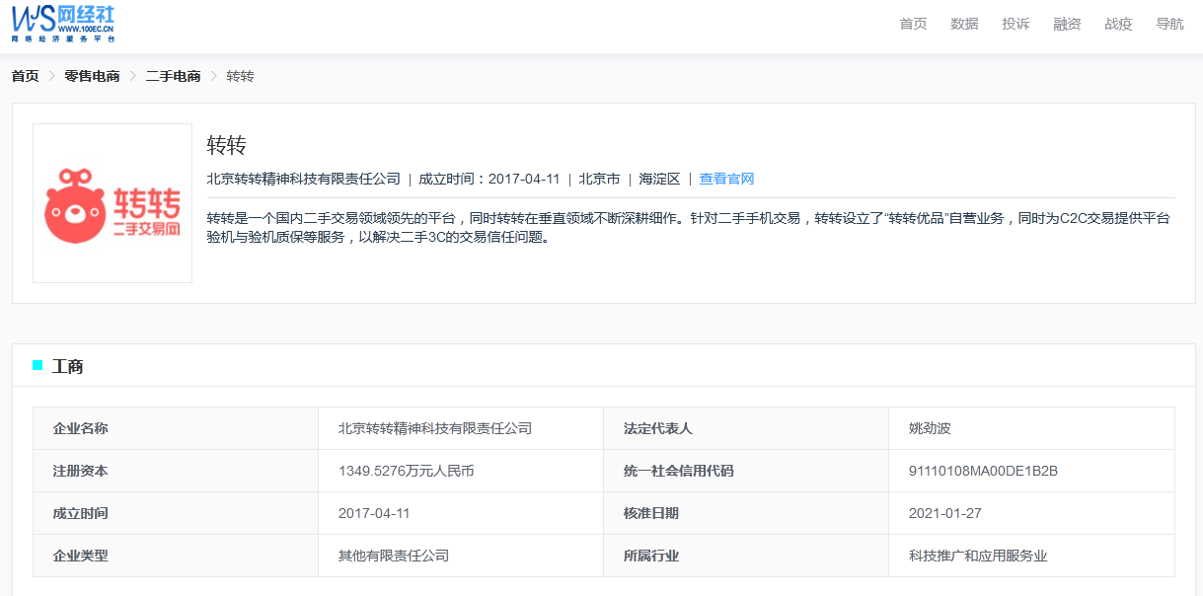Click the 转转 breadcrumb entry
The height and width of the screenshot is (596, 1203).
click(x=240, y=76)
